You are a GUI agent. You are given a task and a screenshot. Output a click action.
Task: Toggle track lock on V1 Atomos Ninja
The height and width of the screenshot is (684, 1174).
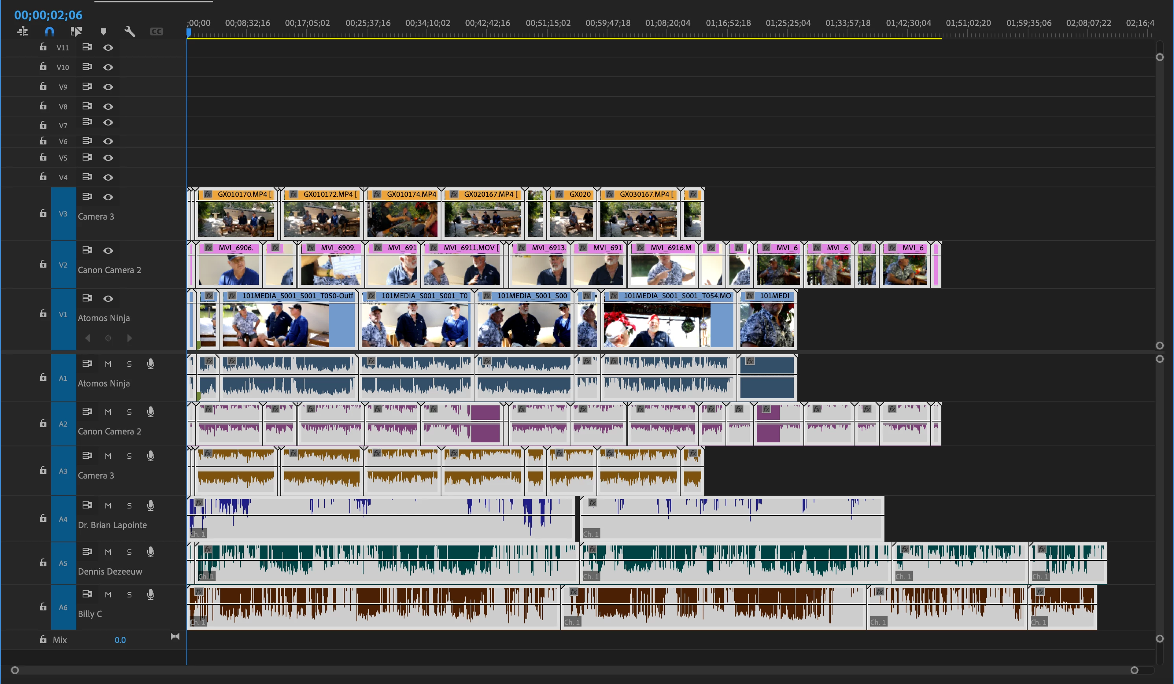coord(43,314)
